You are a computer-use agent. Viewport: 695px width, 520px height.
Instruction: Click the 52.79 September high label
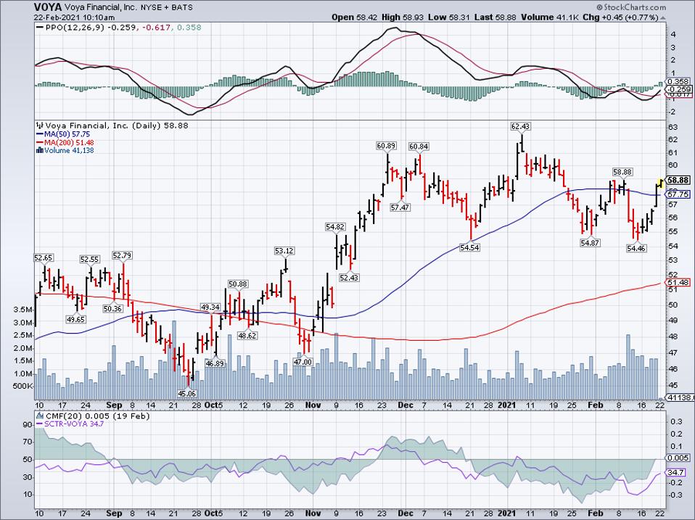point(123,255)
